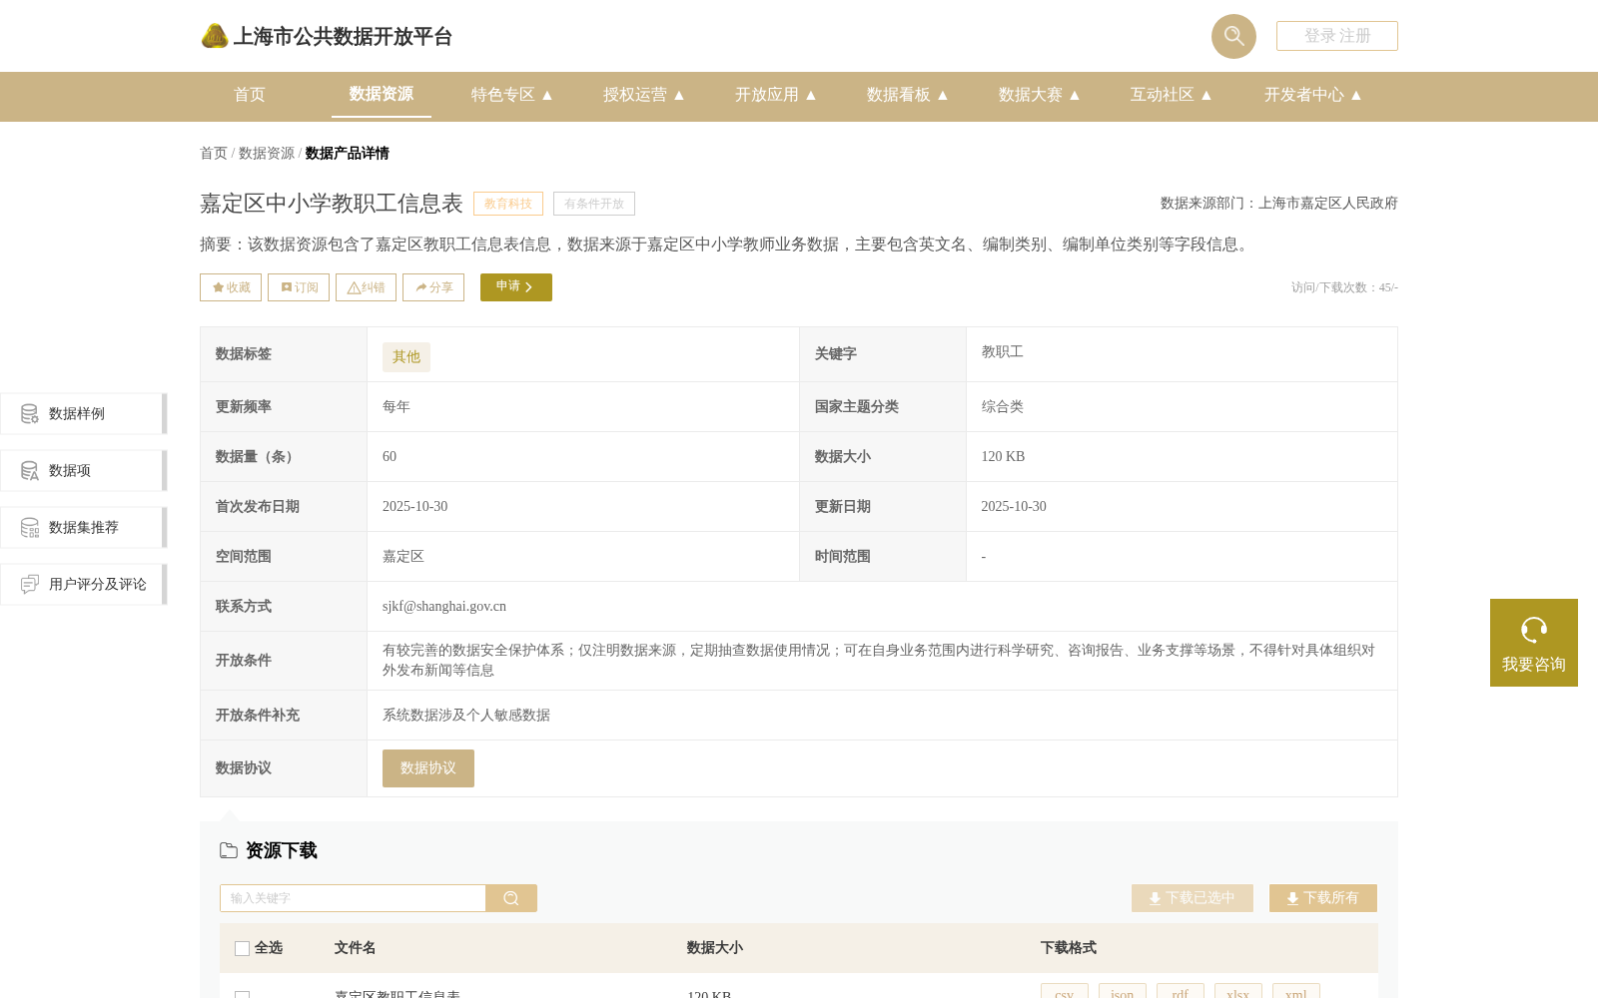
Task: Click the 资源下载 folder icon
Action: (229, 850)
